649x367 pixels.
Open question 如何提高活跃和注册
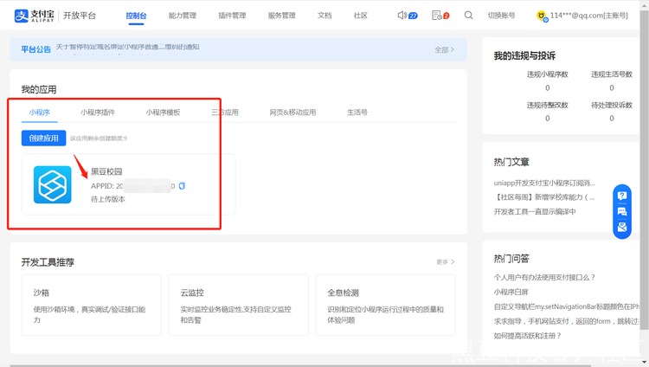527,336
